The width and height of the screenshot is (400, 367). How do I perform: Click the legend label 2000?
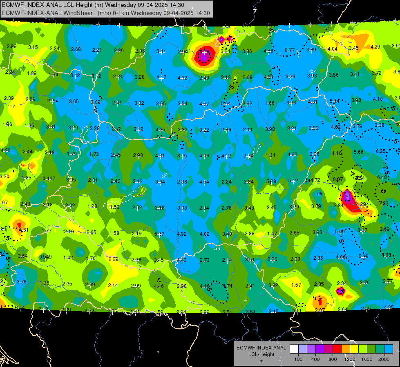(x=384, y=359)
